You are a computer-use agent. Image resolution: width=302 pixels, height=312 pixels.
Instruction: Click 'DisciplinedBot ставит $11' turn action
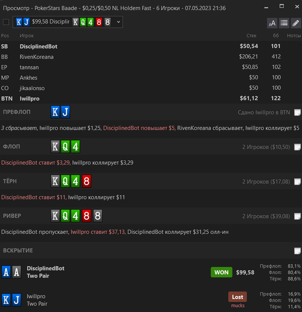point(33,197)
